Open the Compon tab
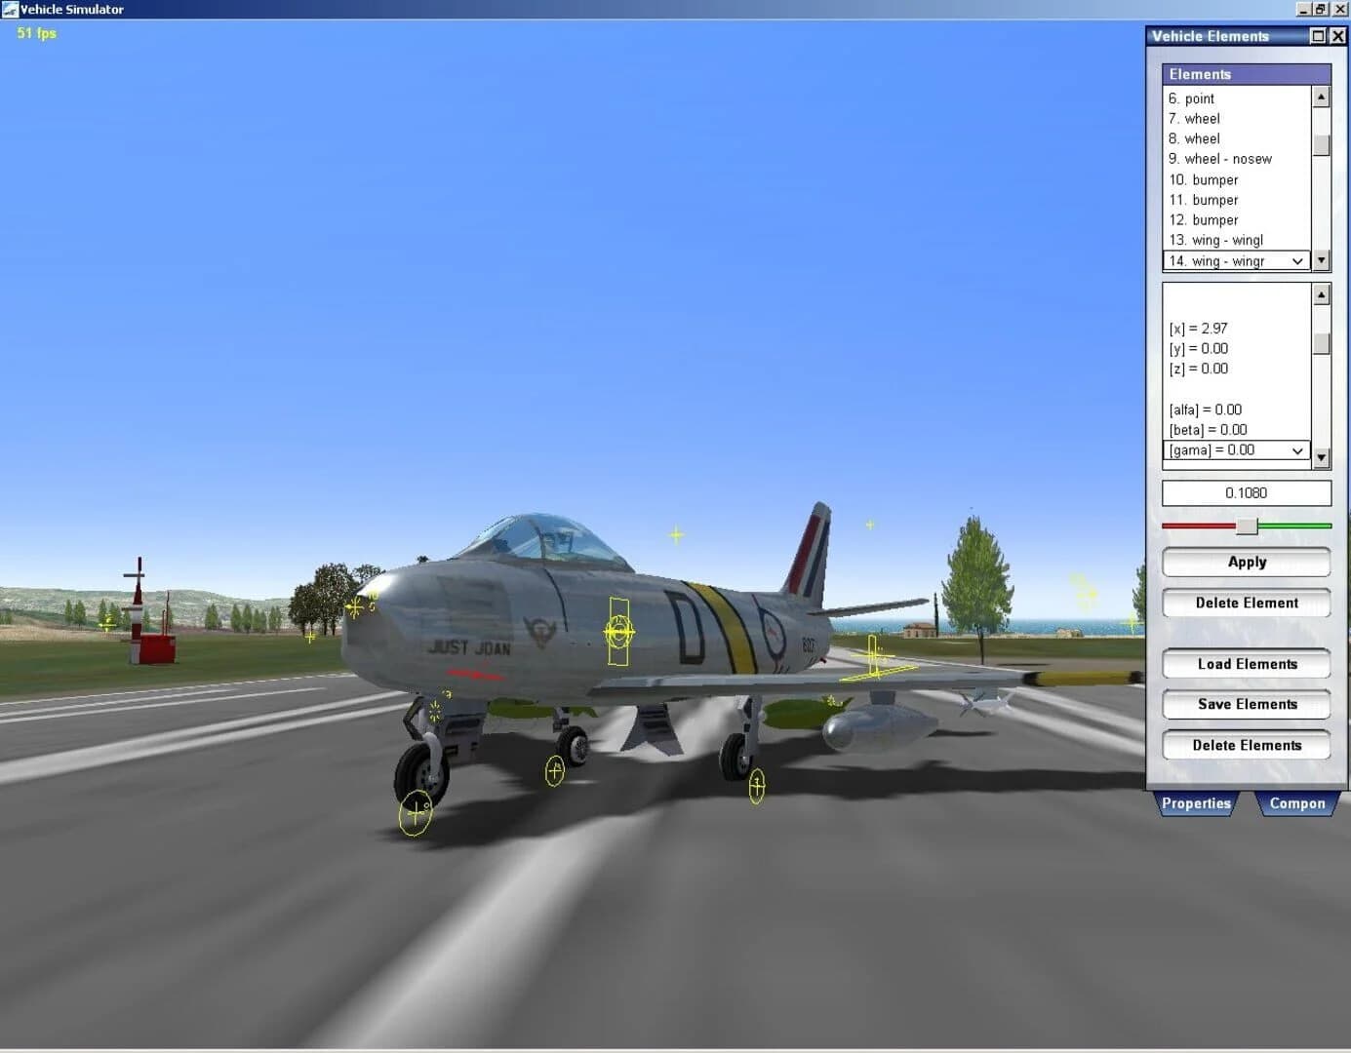This screenshot has width=1351, height=1053. [1296, 802]
